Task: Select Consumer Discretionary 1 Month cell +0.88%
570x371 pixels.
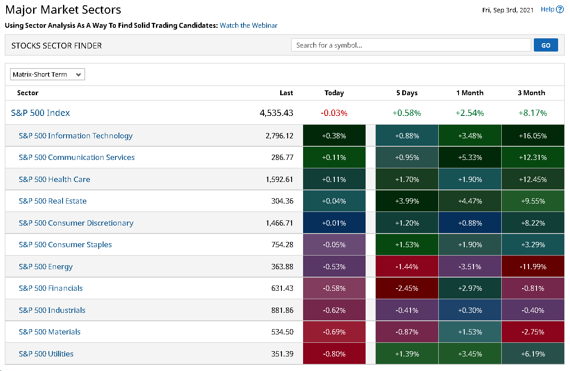Action: 470,223
